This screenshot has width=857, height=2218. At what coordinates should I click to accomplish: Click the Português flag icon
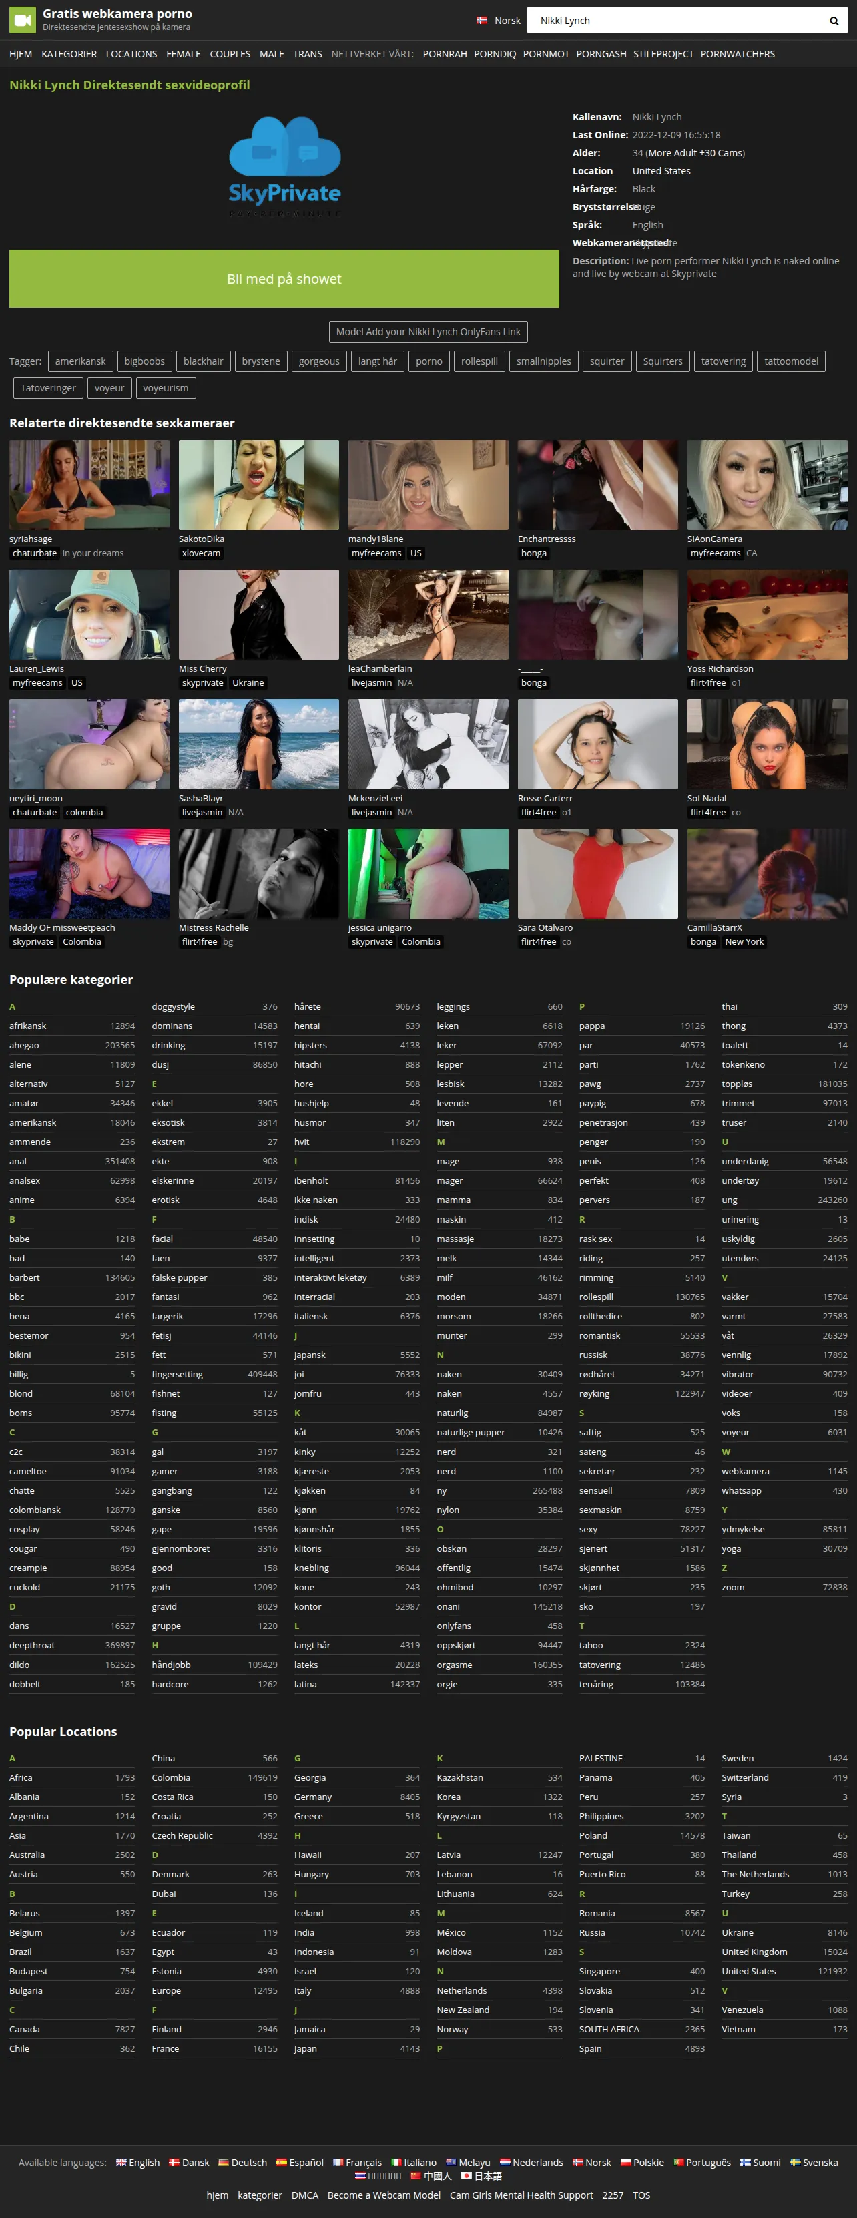click(679, 2162)
